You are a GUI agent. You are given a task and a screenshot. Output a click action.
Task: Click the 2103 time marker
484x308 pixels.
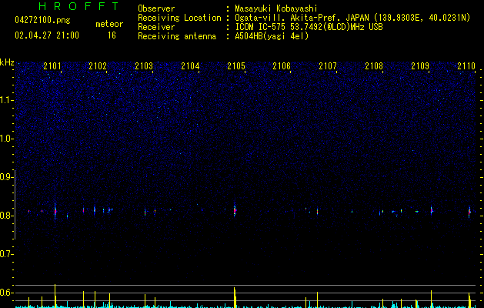click(144, 66)
